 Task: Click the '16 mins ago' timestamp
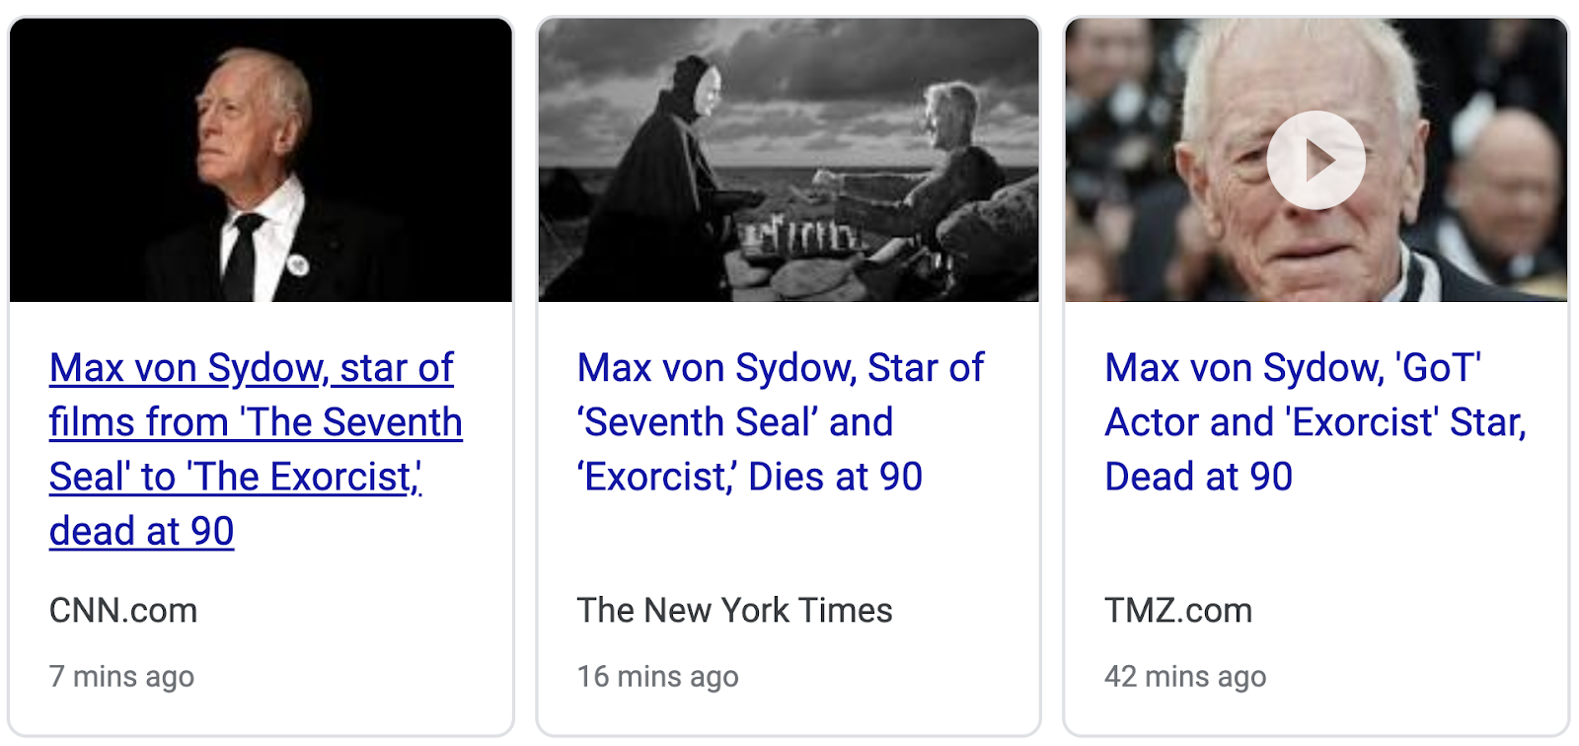pyautogui.click(x=657, y=677)
